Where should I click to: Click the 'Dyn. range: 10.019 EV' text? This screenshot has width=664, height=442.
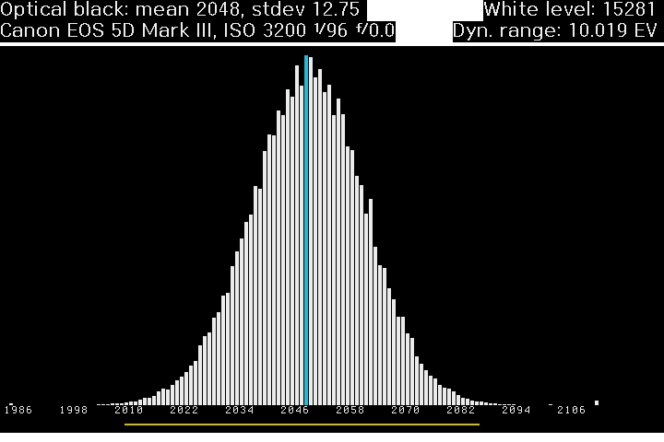pyautogui.click(x=555, y=31)
